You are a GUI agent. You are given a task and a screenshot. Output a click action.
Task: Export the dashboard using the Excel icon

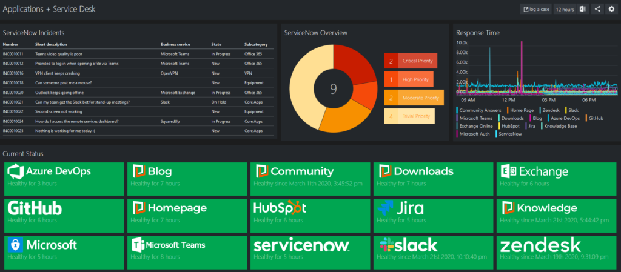point(583,9)
